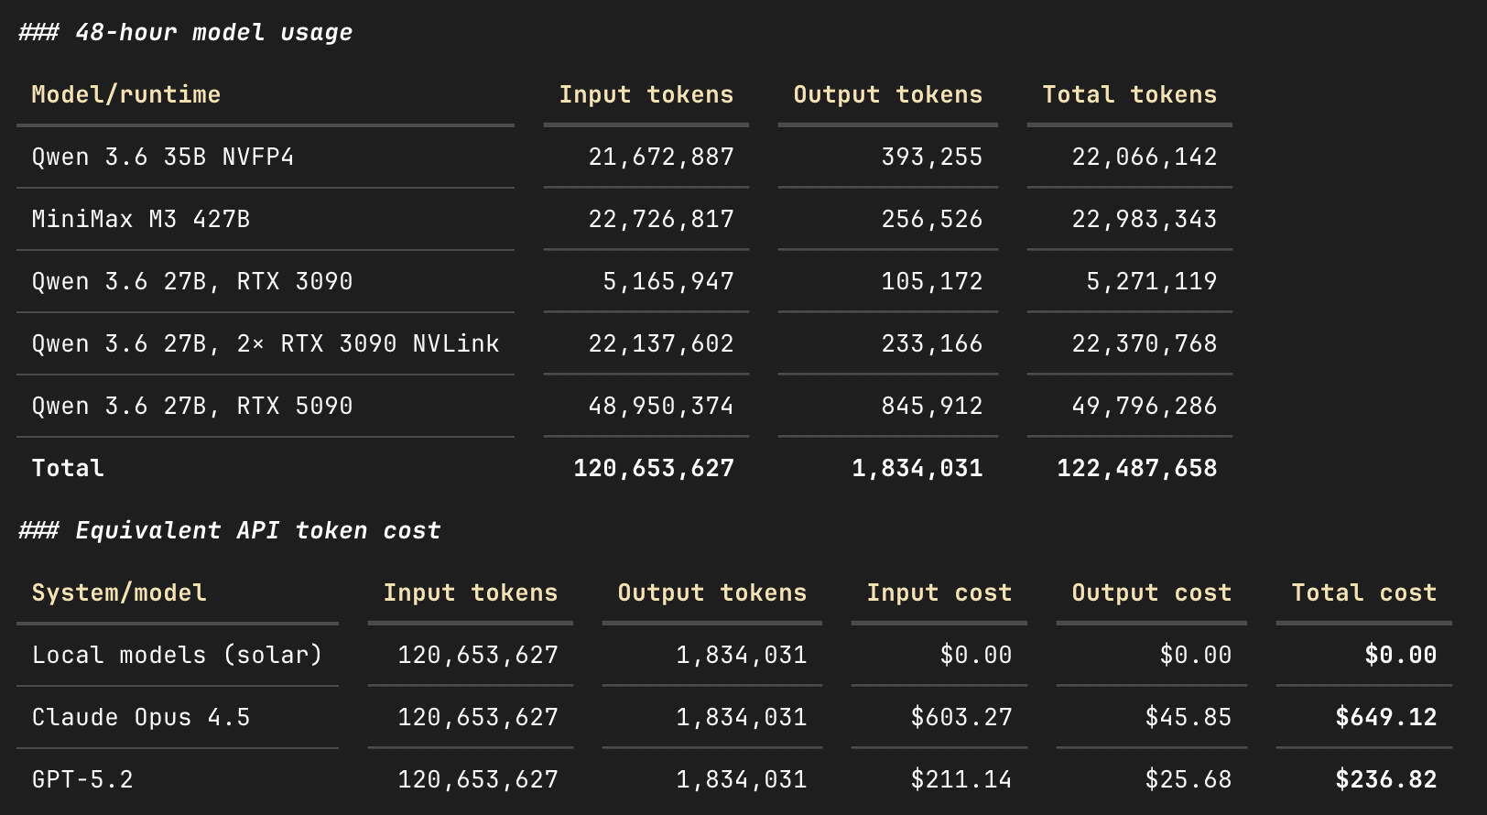Click 1,834,031 in the Local models row

coord(742,655)
